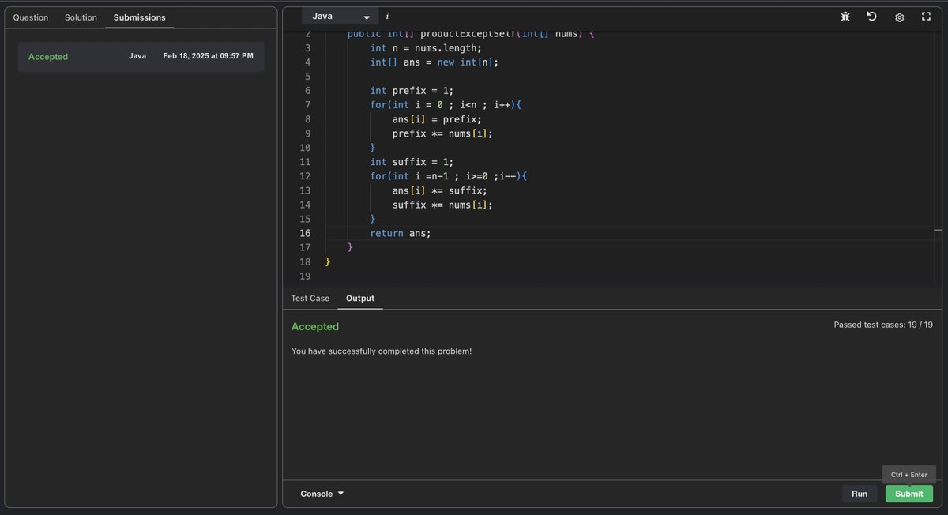View the Output tab
Viewport: 948px width, 515px height.
tap(360, 298)
